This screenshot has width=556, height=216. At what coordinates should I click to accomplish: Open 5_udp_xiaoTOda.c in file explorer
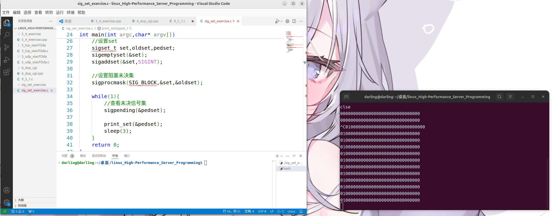[35, 62]
